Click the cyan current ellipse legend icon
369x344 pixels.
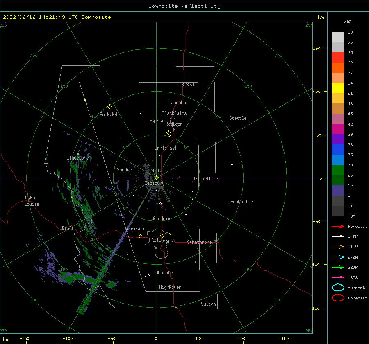click(338, 288)
